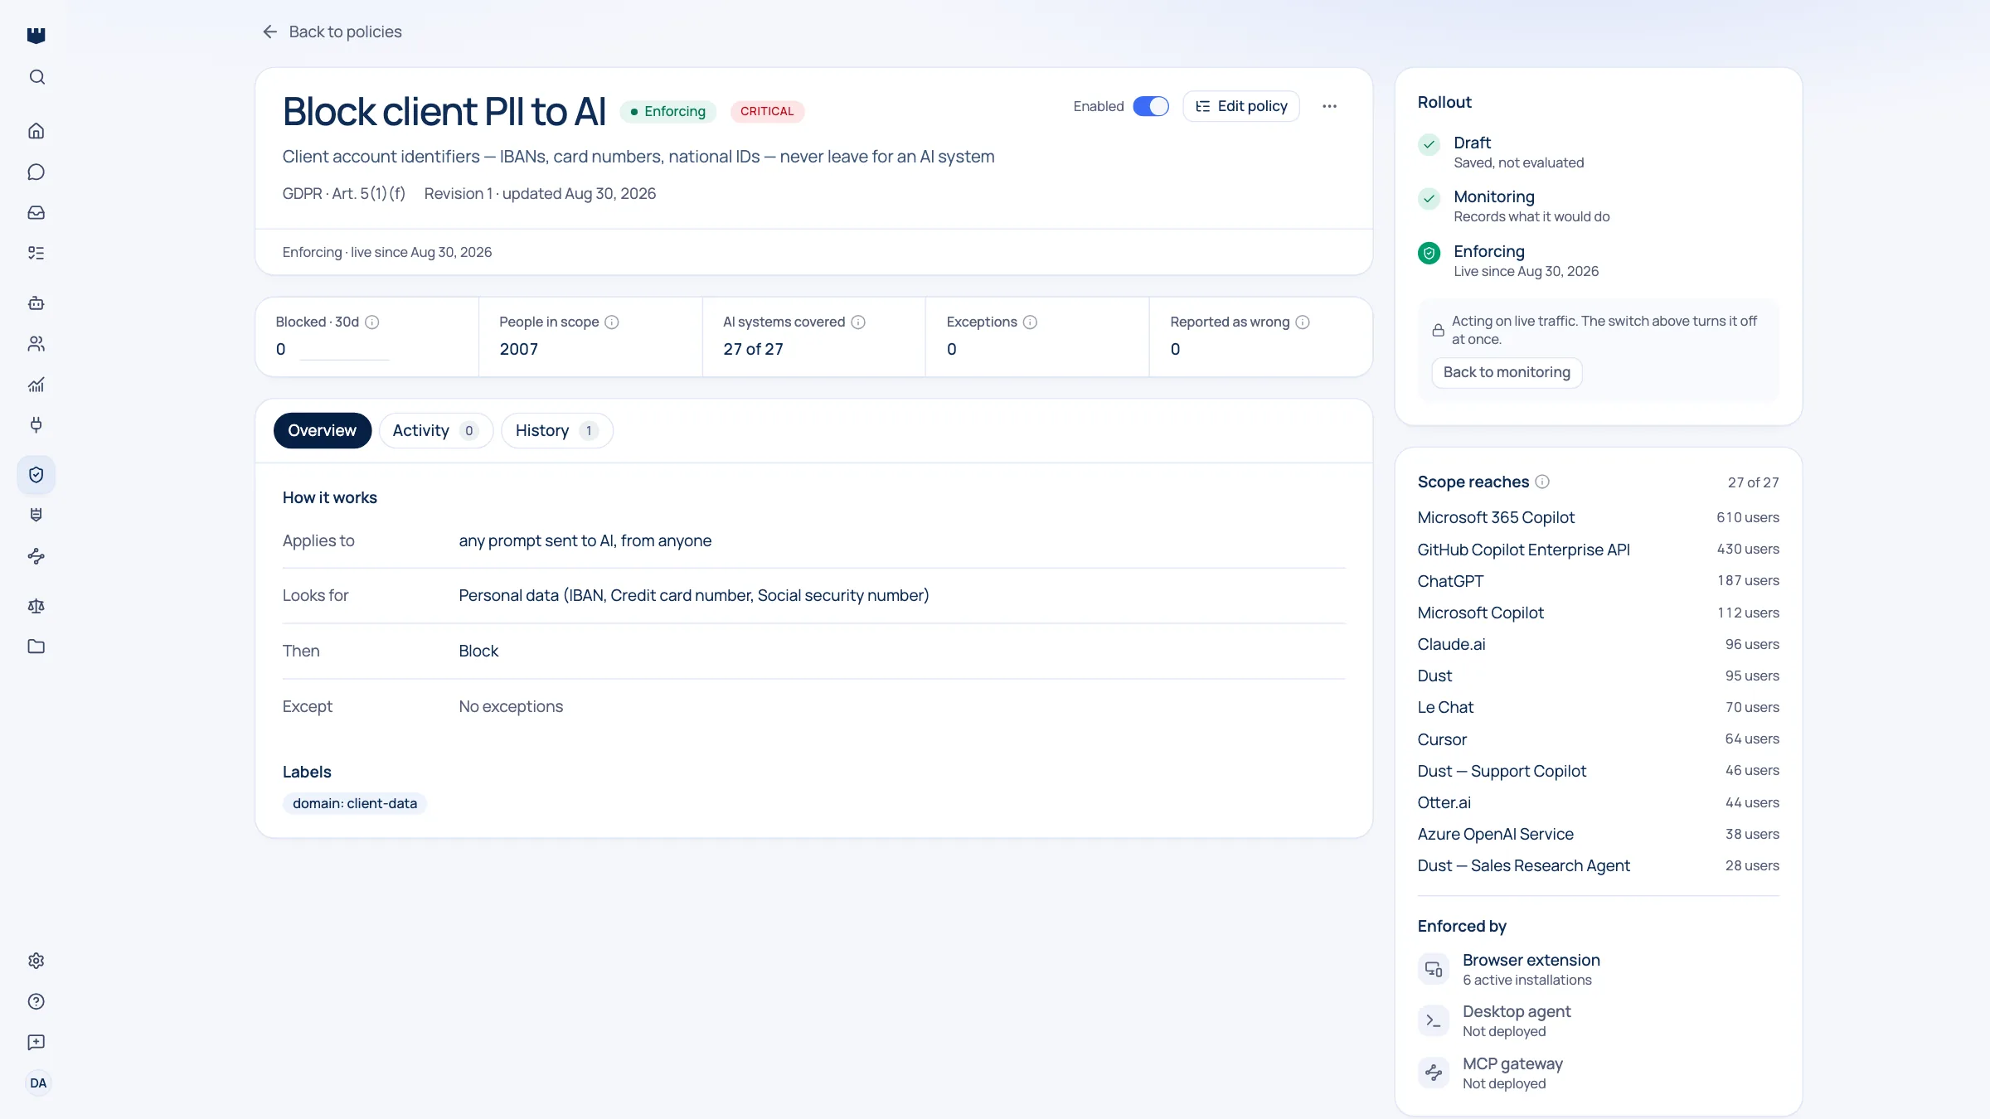The width and height of the screenshot is (1990, 1119).
Task: Click the GDPR Art. 5(1)(f) reference
Action: (343, 193)
